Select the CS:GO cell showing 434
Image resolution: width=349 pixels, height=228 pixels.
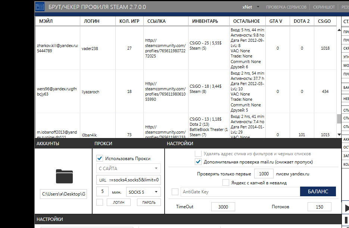point(325,91)
